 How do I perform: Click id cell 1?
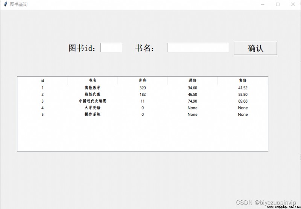[43, 88]
